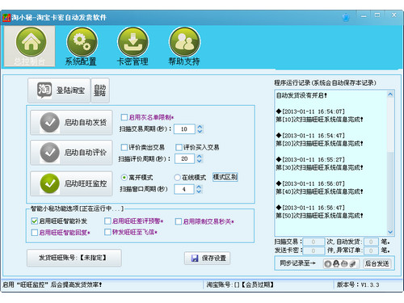Click the first round sync icon after 同步记录至
Image resolution: width=404 pixels, height=303 pixels.
coord(328,264)
